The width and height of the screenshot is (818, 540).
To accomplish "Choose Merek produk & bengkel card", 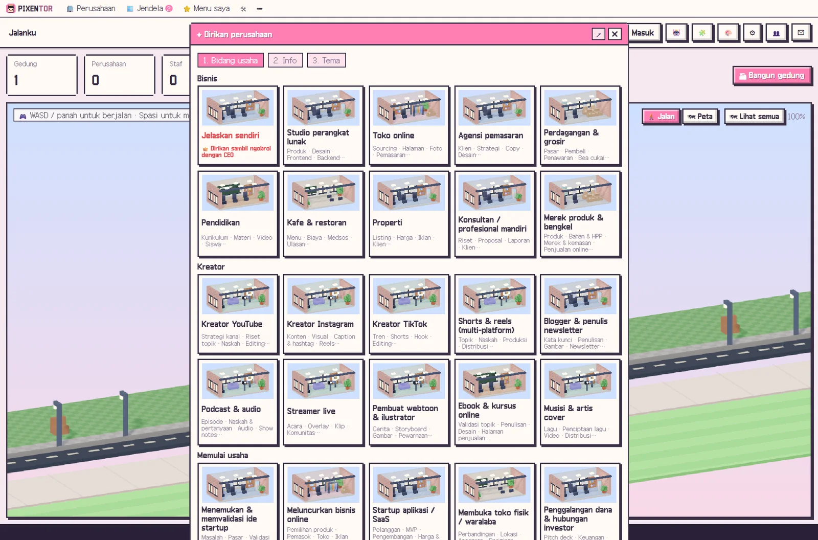I will pos(580,214).
